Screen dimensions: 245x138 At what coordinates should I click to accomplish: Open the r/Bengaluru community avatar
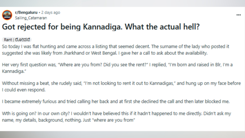pyautogui.click(x=7, y=15)
